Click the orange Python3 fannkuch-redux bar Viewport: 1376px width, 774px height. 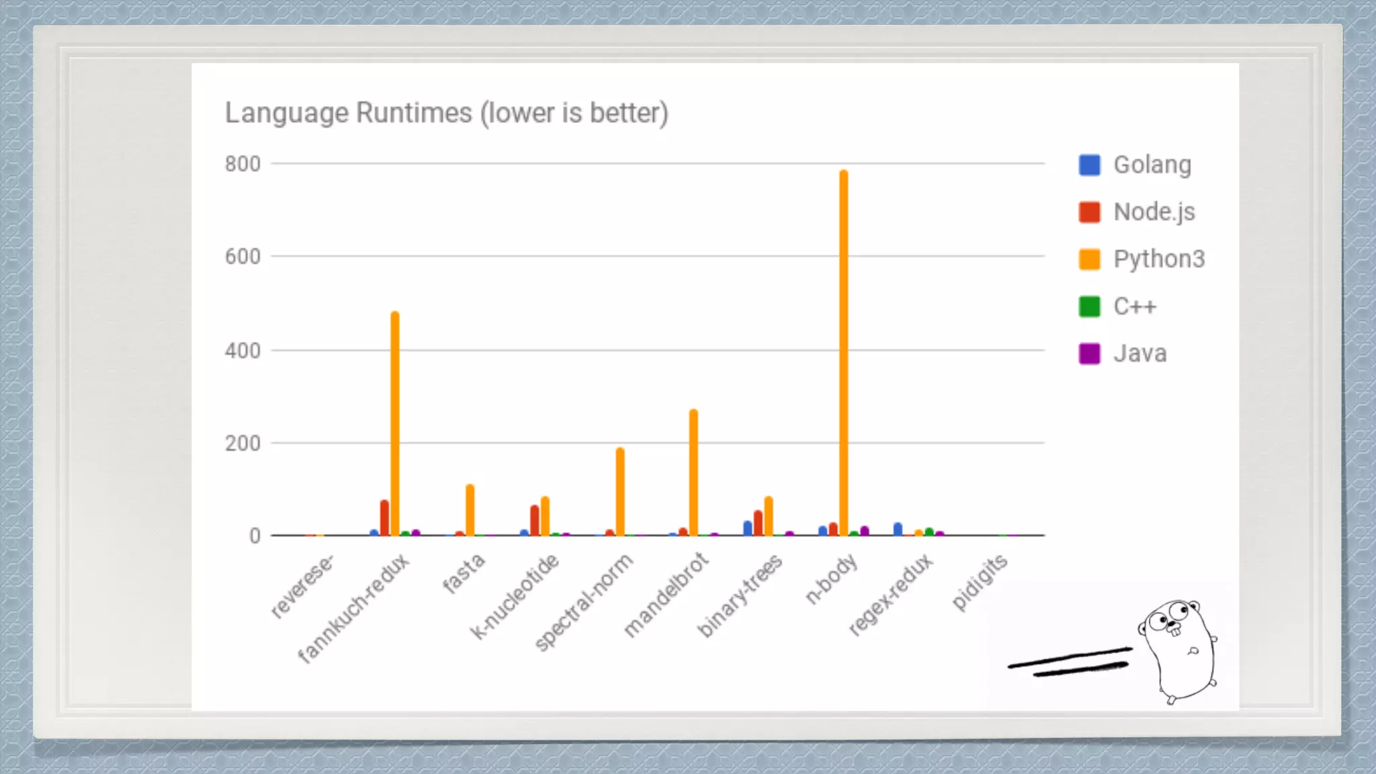[x=394, y=423]
